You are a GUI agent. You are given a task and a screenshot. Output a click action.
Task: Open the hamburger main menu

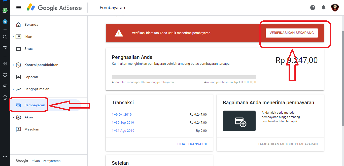point(19,8)
